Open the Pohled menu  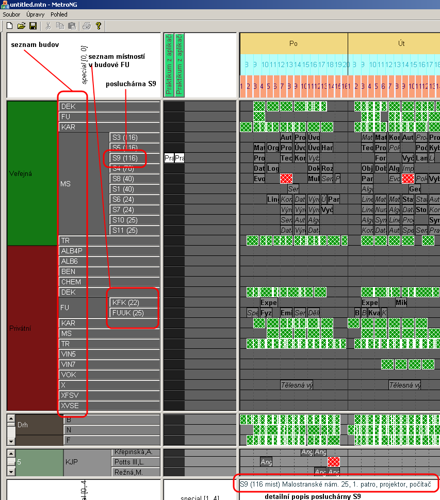59,14
